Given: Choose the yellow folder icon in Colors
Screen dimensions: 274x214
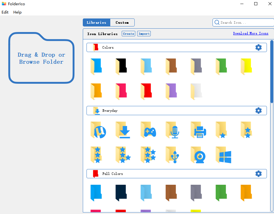Looking at the screenshot, I should tap(246, 67).
